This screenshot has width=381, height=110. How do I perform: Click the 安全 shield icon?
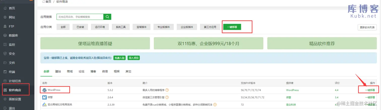click(x=5, y=54)
